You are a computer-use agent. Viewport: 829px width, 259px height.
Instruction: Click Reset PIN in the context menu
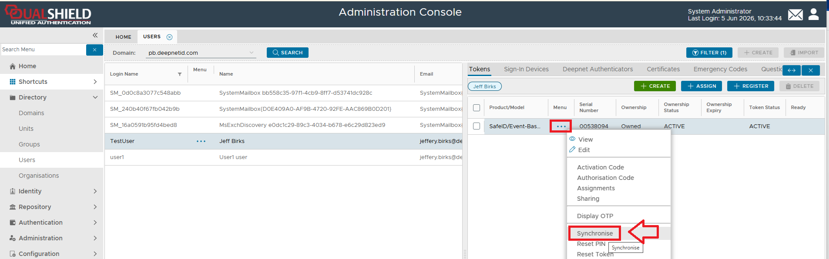[591, 244]
